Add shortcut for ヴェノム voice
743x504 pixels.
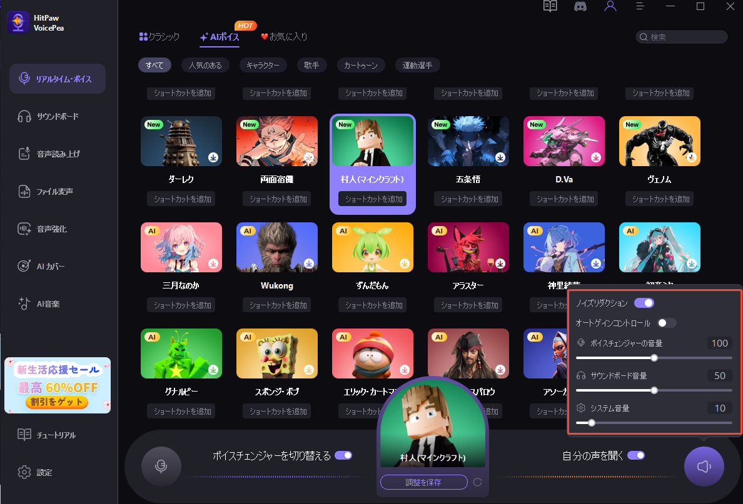(x=660, y=199)
